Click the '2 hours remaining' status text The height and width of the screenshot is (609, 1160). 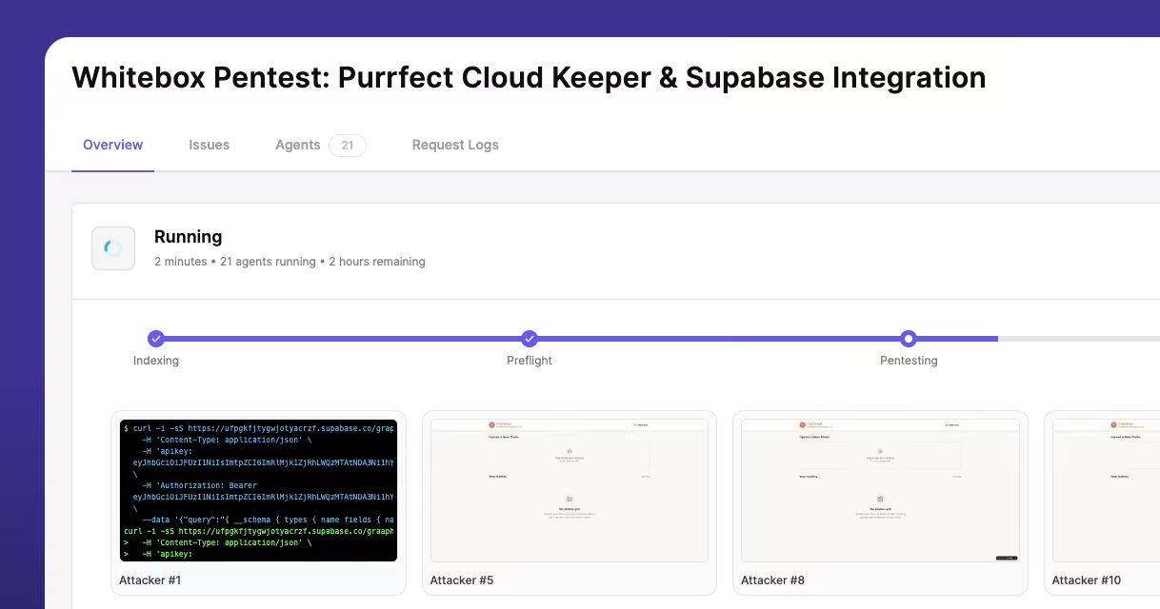[377, 262]
